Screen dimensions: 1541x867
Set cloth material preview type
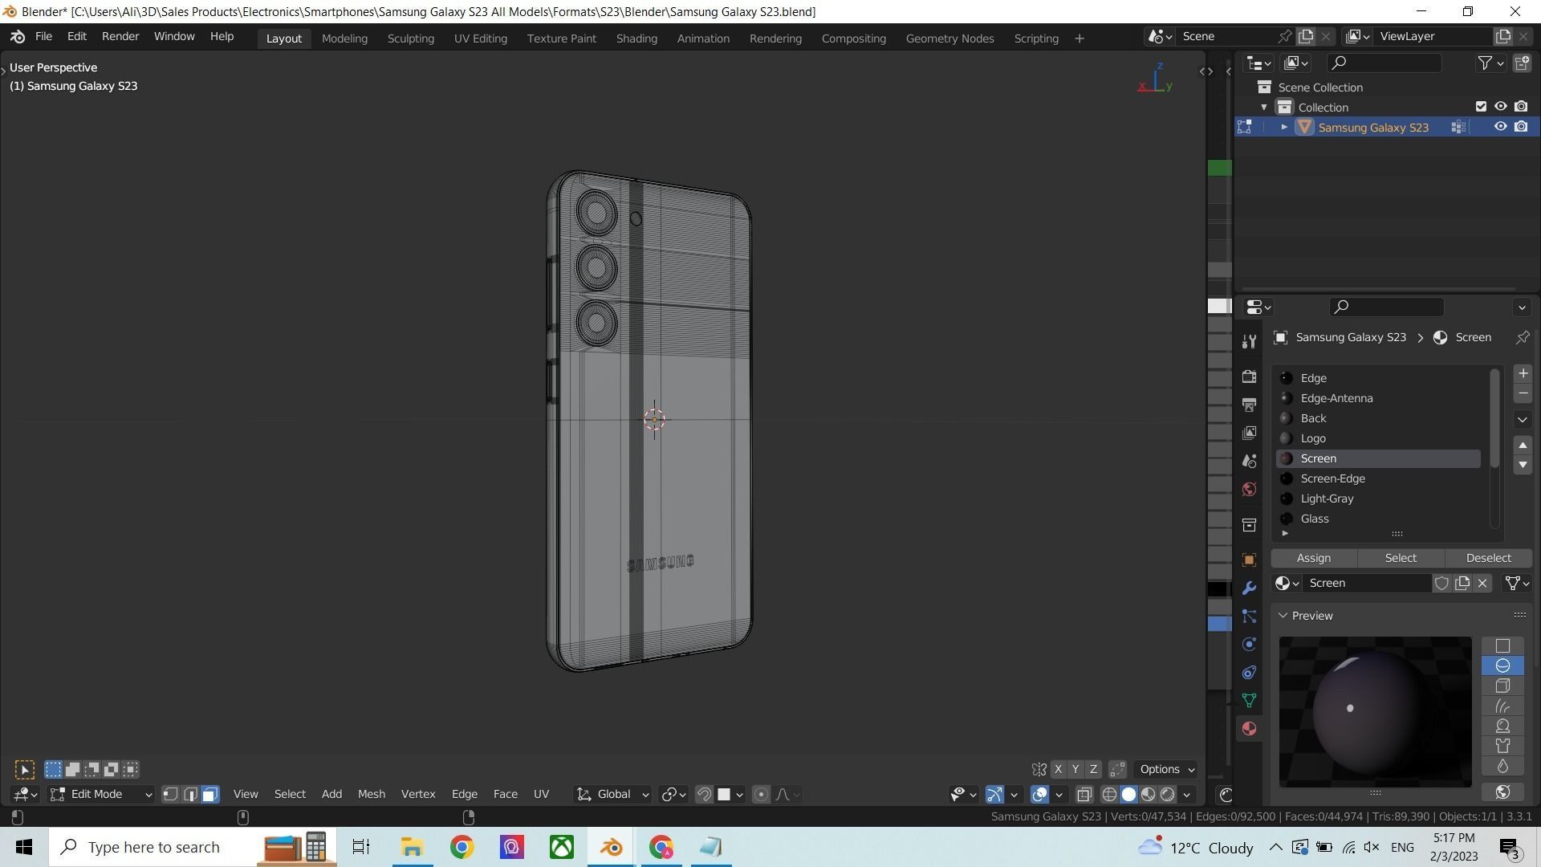pyautogui.click(x=1502, y=746)
